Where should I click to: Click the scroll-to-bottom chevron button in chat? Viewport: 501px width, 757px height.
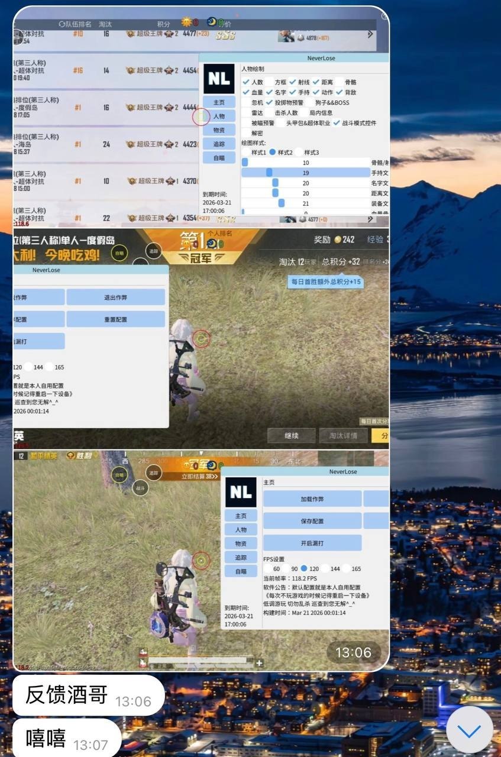coord(469,731)
